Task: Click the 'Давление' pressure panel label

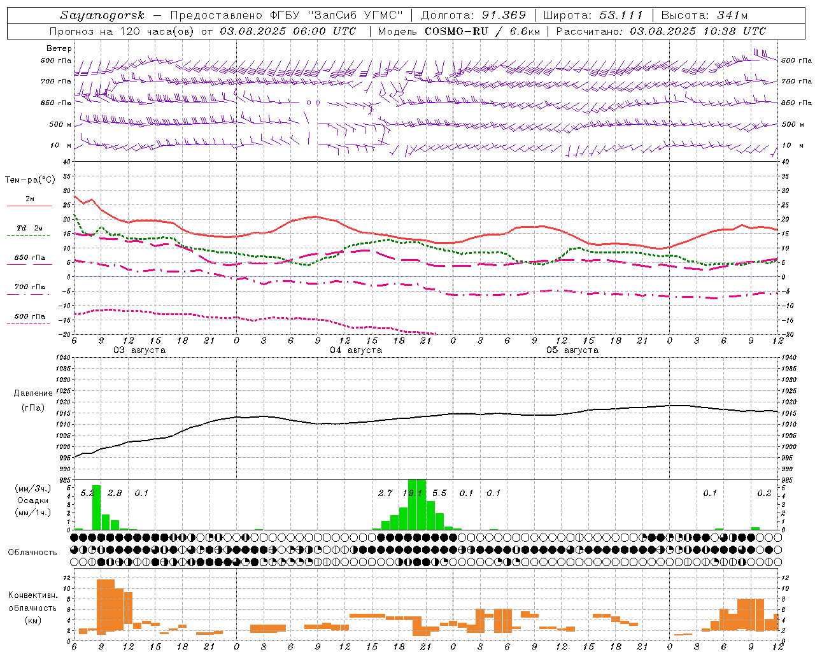Action: point(33,393)
